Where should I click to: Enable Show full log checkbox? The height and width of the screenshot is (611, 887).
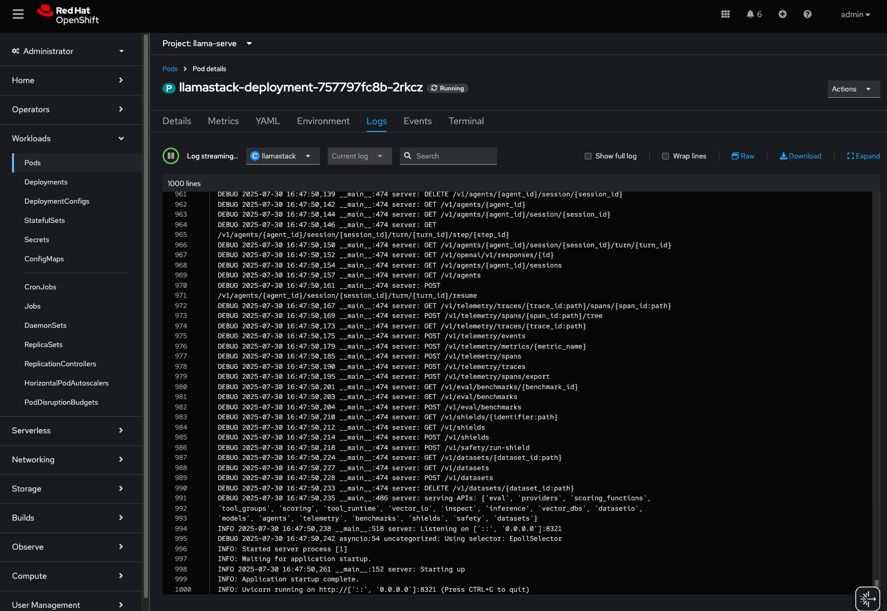tap(588, 156)
